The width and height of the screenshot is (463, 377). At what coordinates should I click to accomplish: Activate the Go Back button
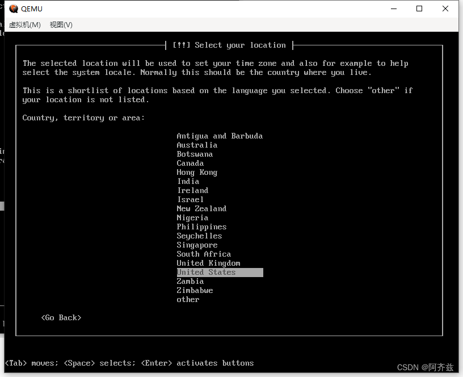tap(61, 317)
